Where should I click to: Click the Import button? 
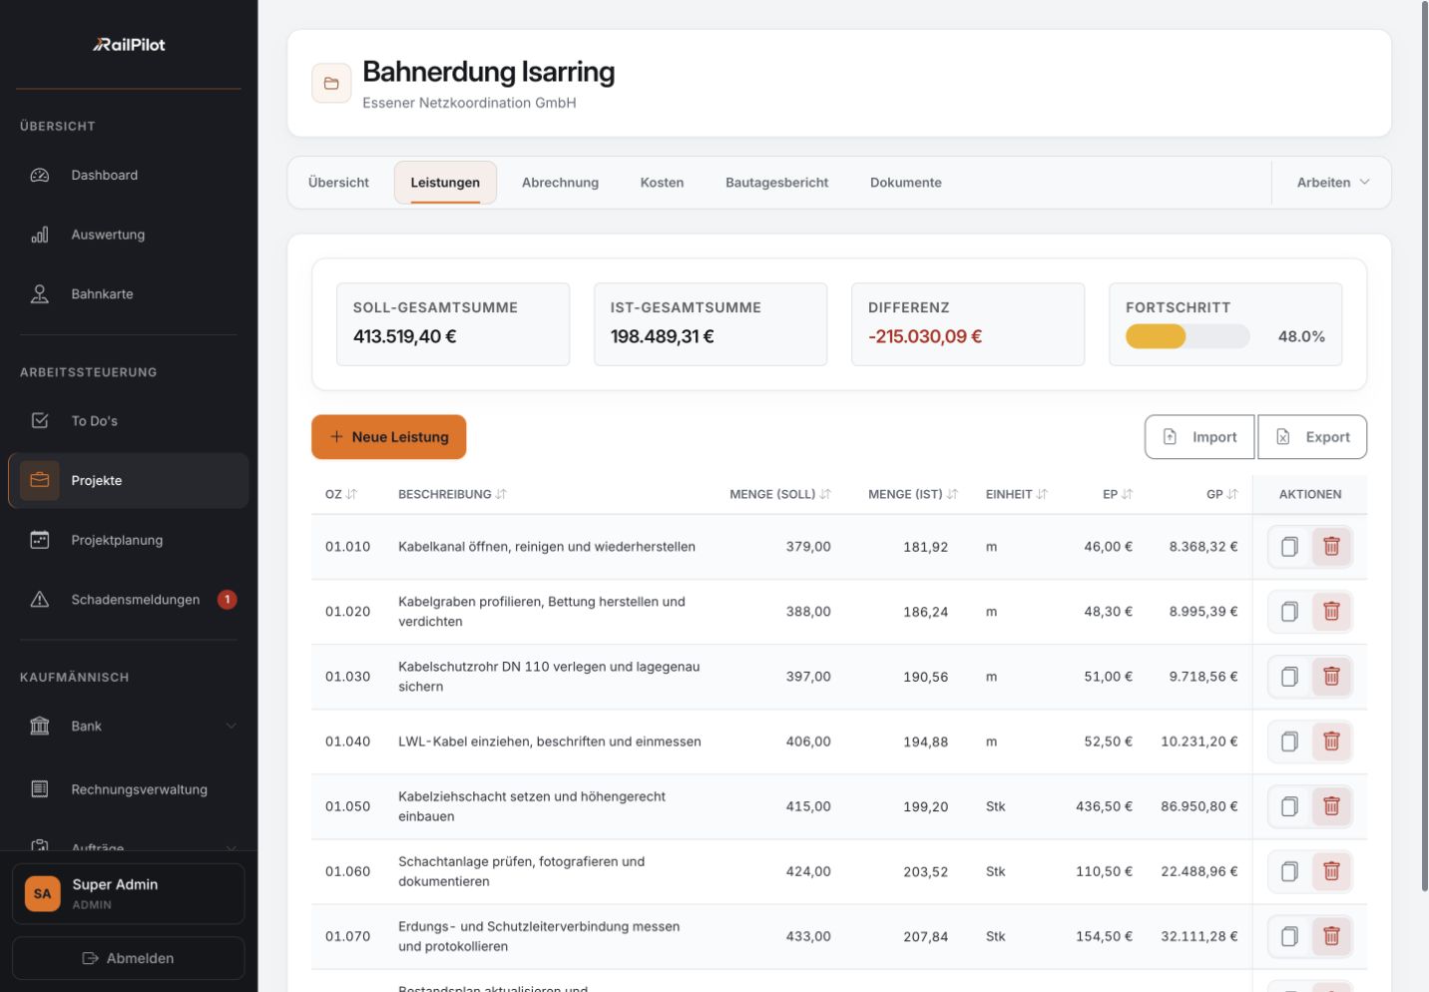[1199, 437]
